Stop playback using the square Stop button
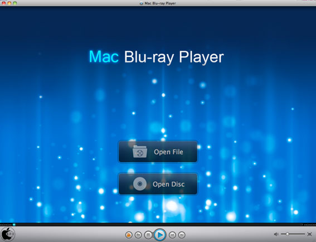Viewport: 316px width, 242px height. pyautogui.click(x=148, y=235)
